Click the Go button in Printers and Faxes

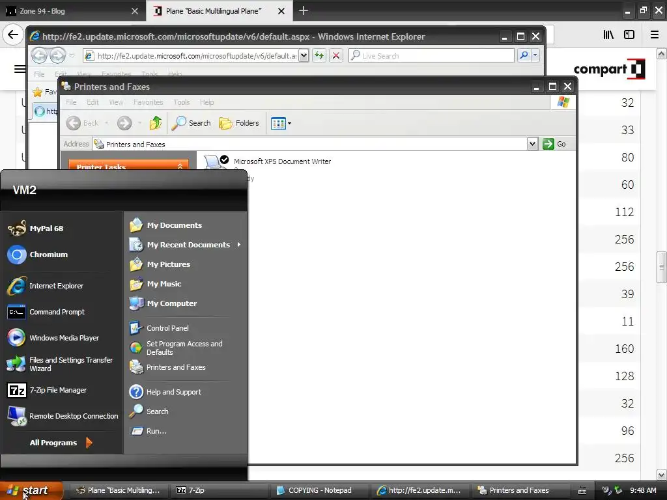(554, 144)
